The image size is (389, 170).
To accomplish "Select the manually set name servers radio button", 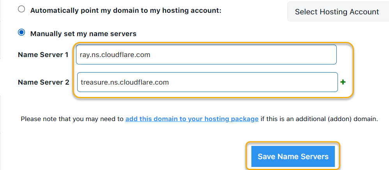I will click(21, 33).
